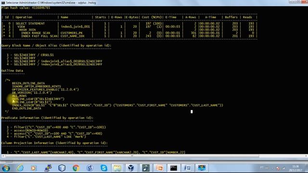
Task: Show hidden tray icons arrow
Action: coord(272,168)
